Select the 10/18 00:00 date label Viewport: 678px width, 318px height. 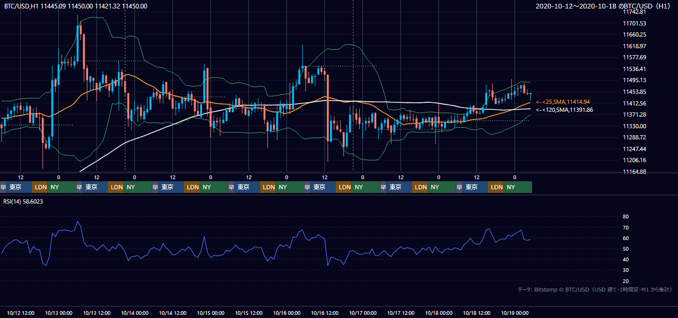click(439, 313)
